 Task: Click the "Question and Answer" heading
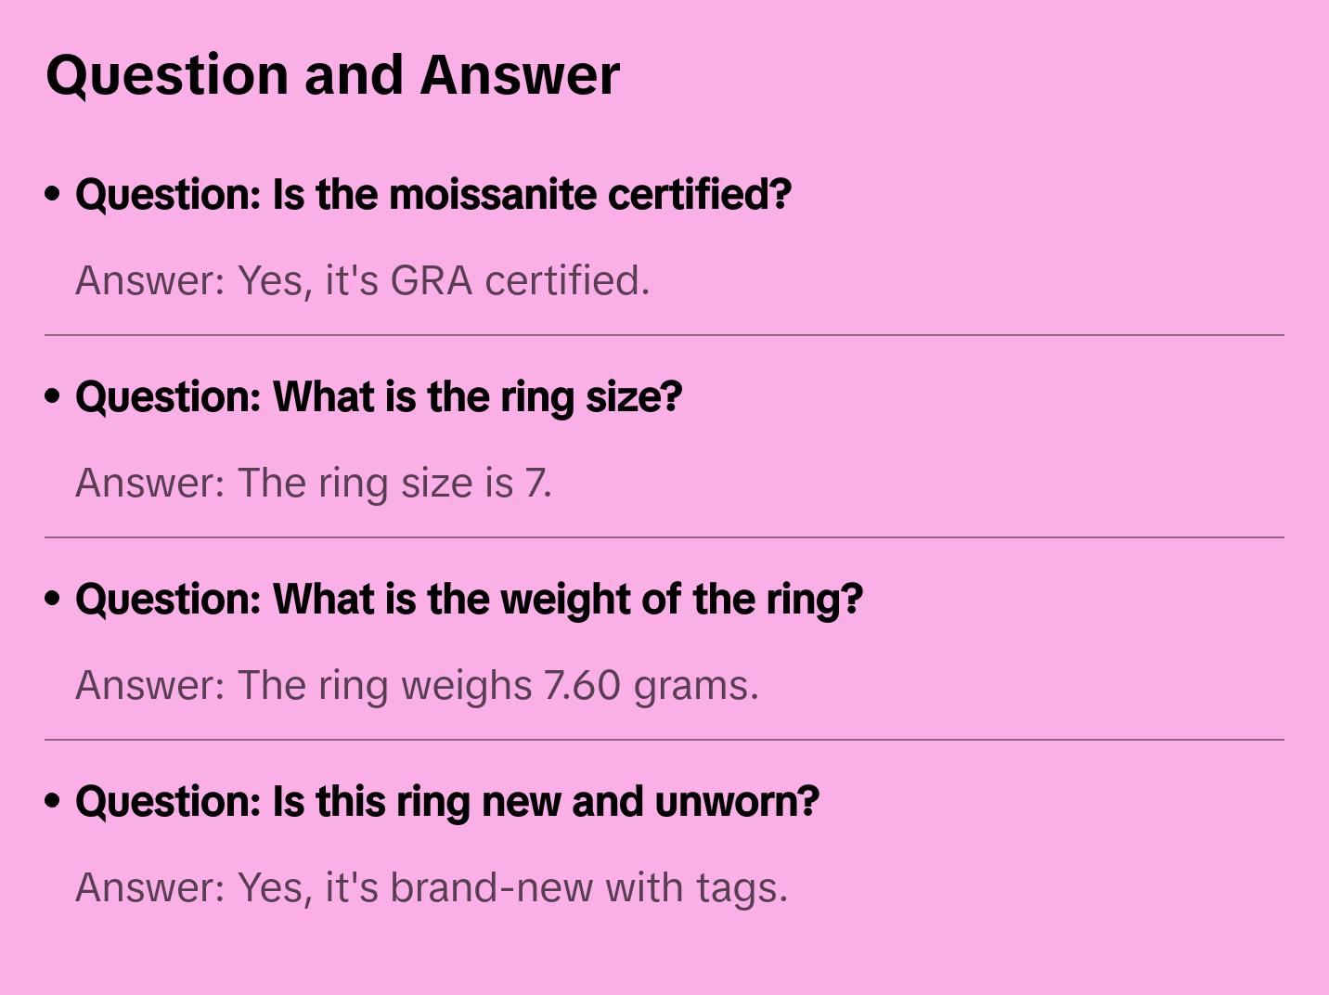(x=332, y=74)
